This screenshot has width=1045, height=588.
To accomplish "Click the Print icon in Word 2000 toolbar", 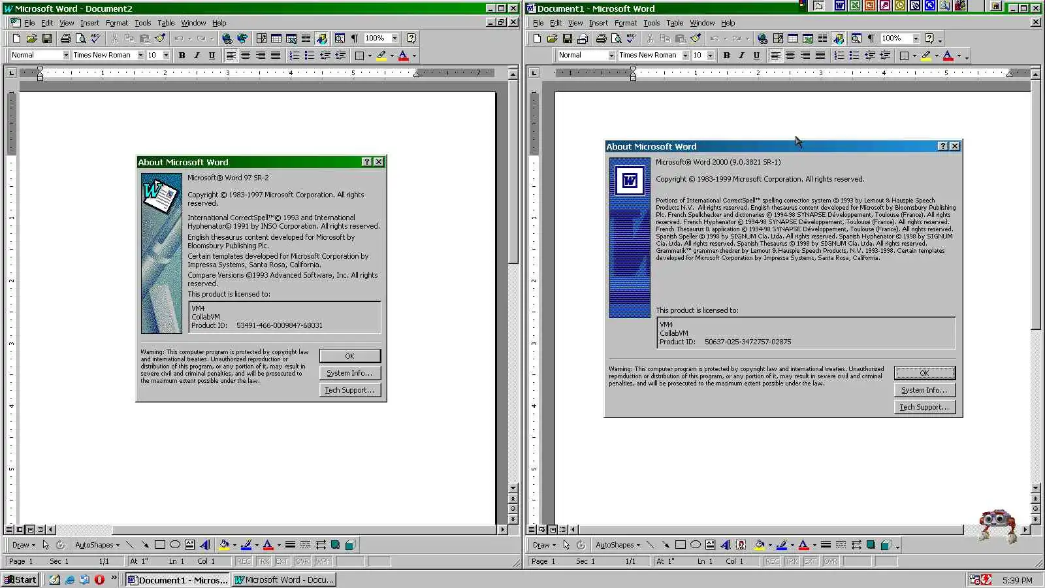I will click(601, 39).
